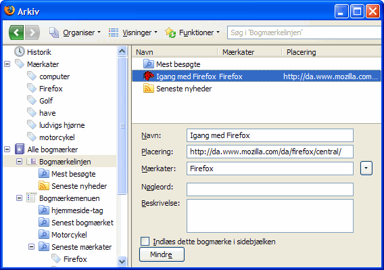Click the Nøgleord keyword field
This screenshot has width=384, height=270.
pos(270,189)
